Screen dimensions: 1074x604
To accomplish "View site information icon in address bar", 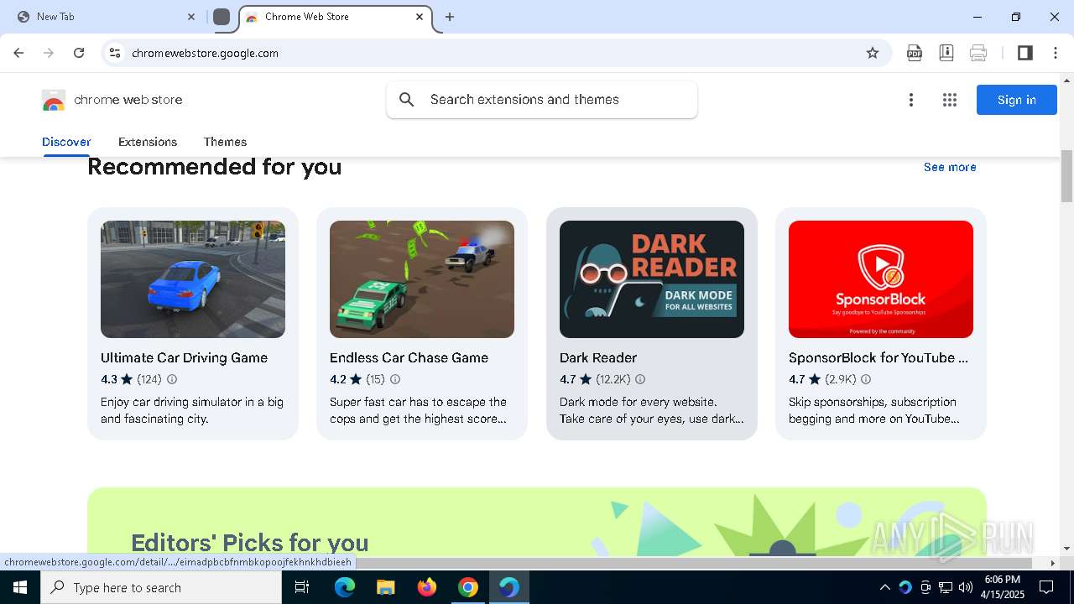I will point(115,53).
